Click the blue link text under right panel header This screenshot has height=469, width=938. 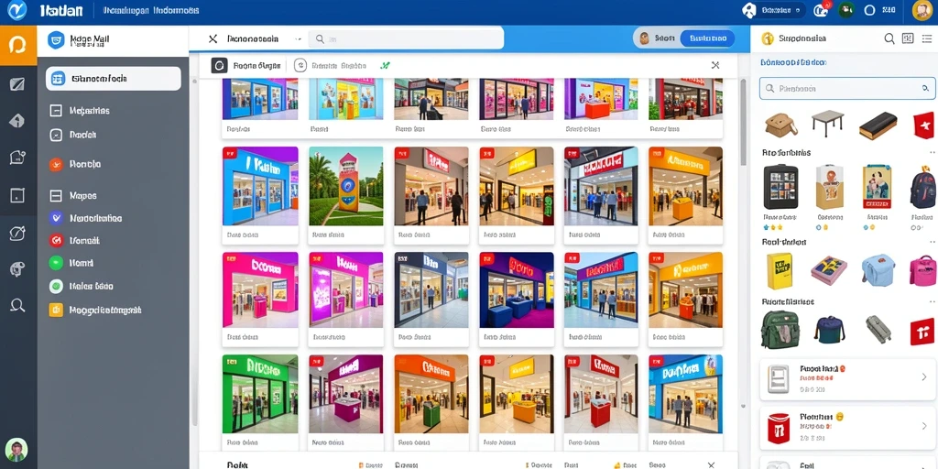click(x=793, y=62)
